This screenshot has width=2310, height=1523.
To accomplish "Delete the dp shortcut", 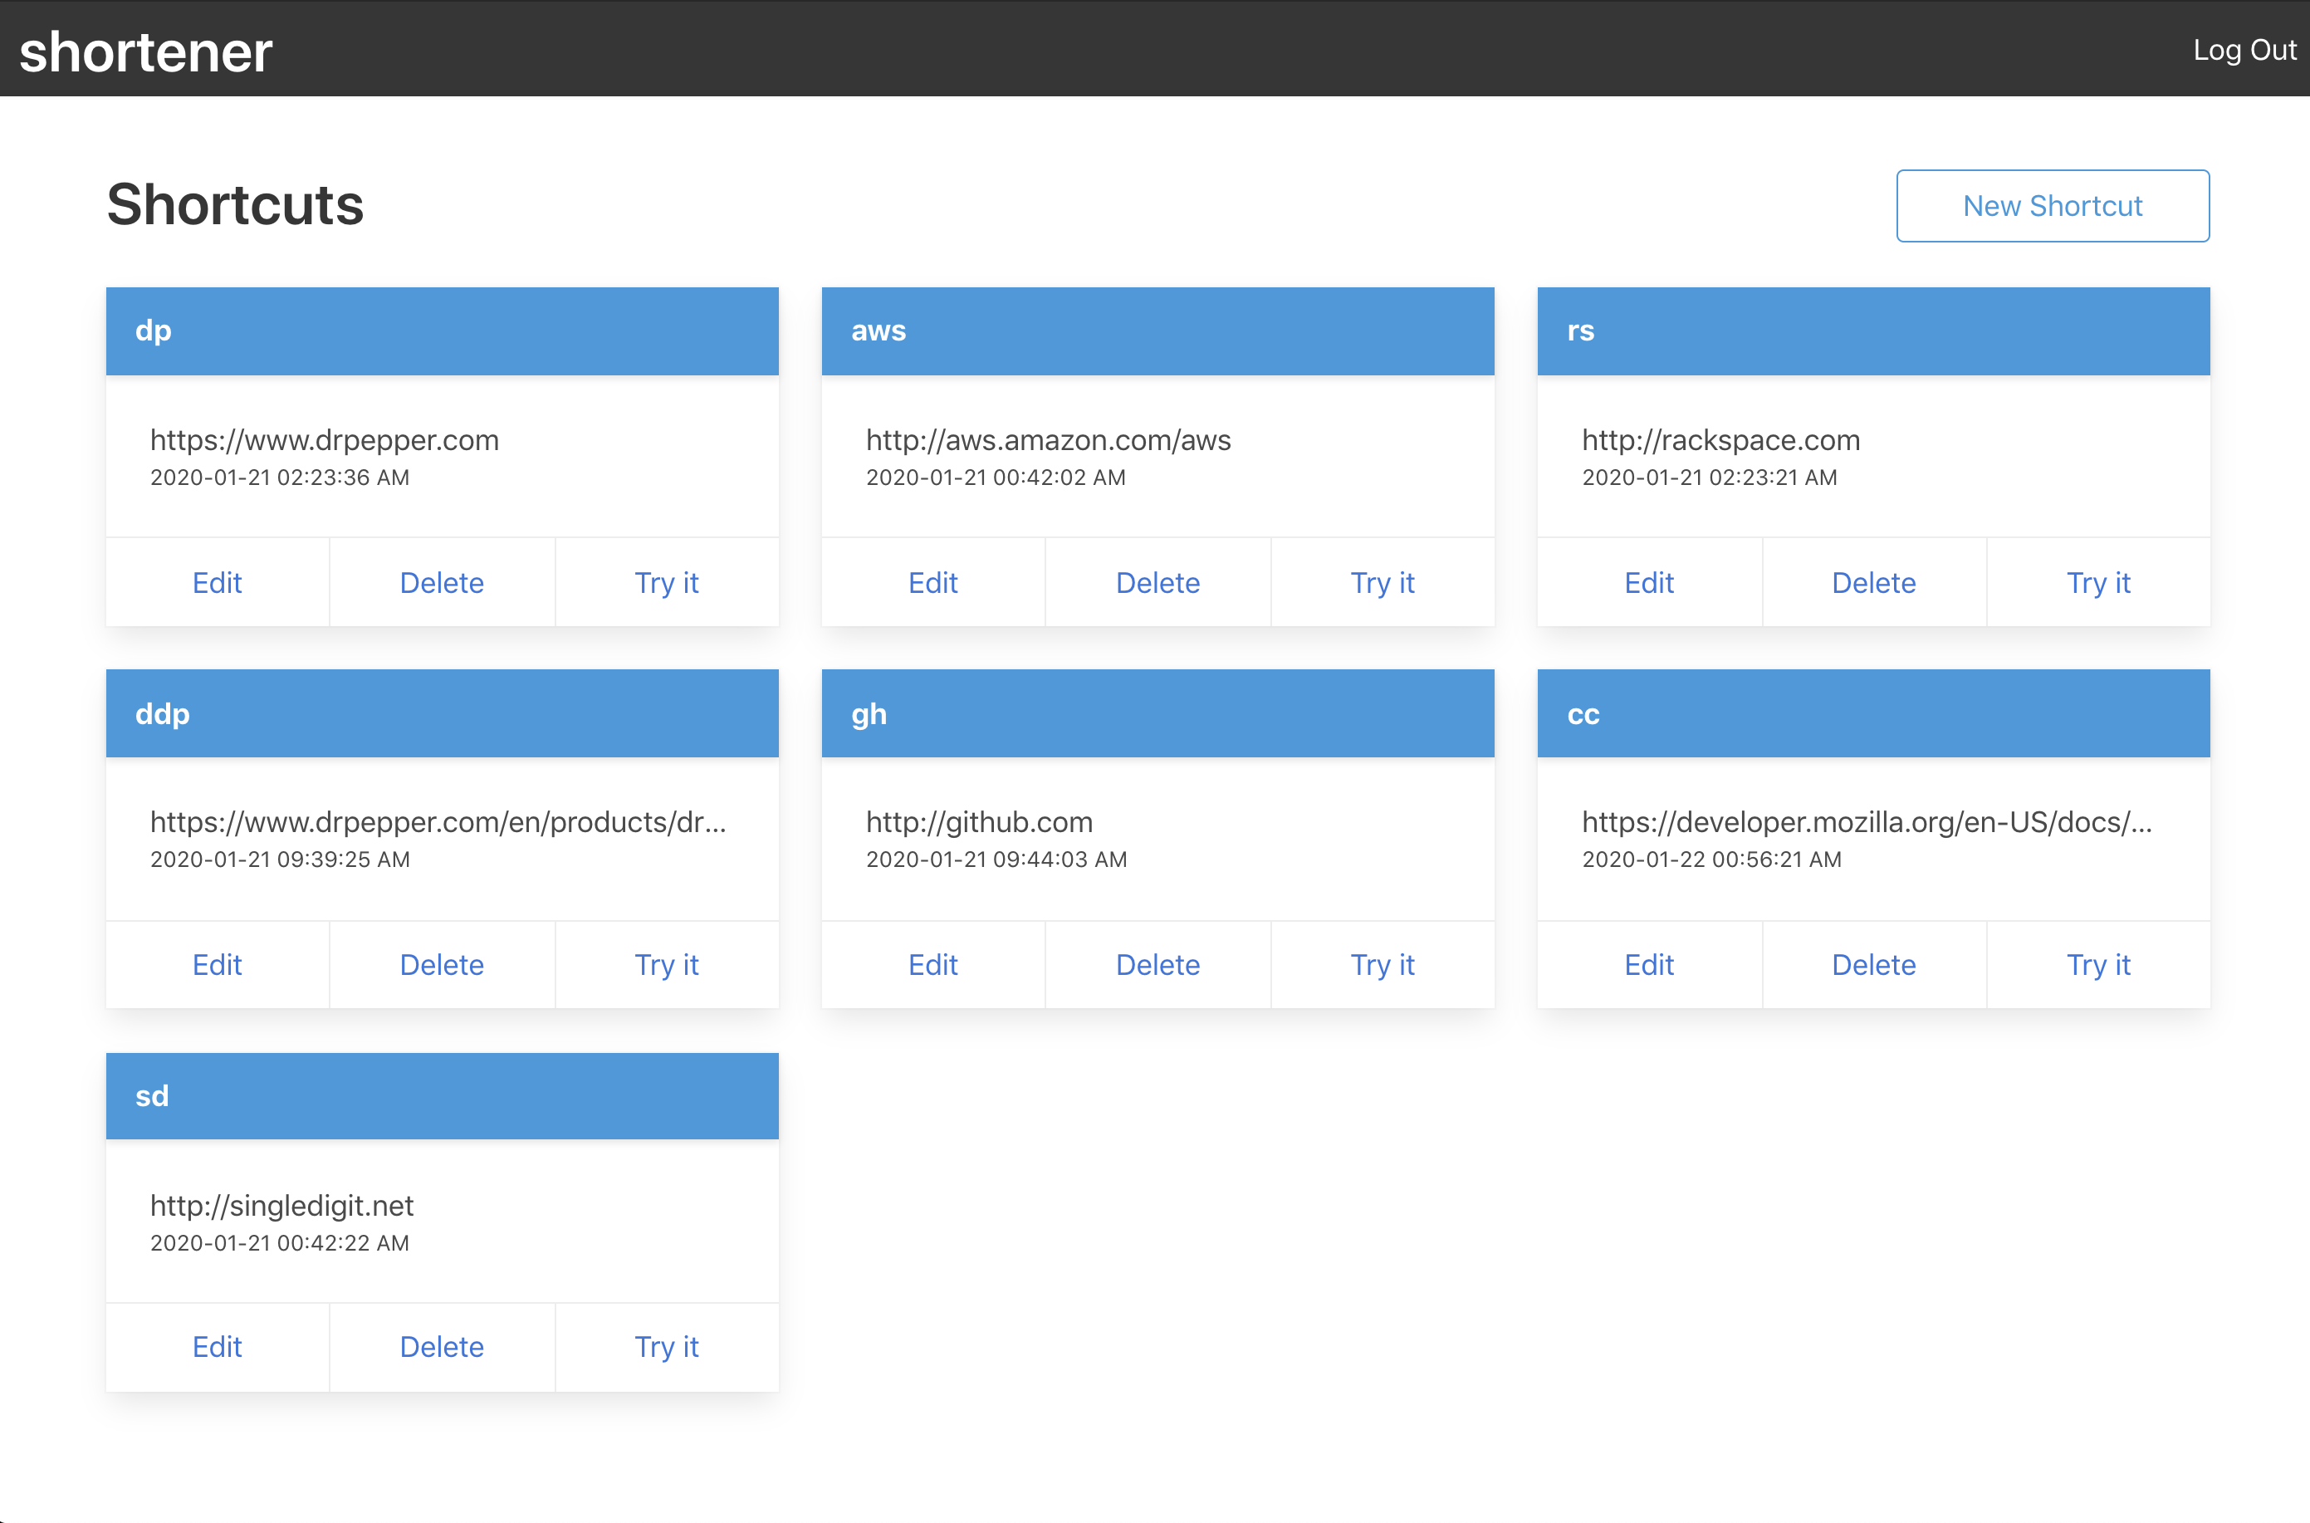I will (442, 583).
